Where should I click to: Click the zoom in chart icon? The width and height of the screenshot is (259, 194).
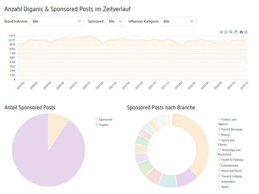(x=221, y=32)
